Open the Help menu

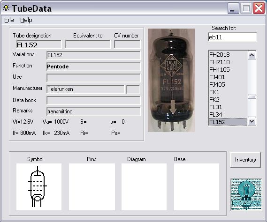click(26, 20)
